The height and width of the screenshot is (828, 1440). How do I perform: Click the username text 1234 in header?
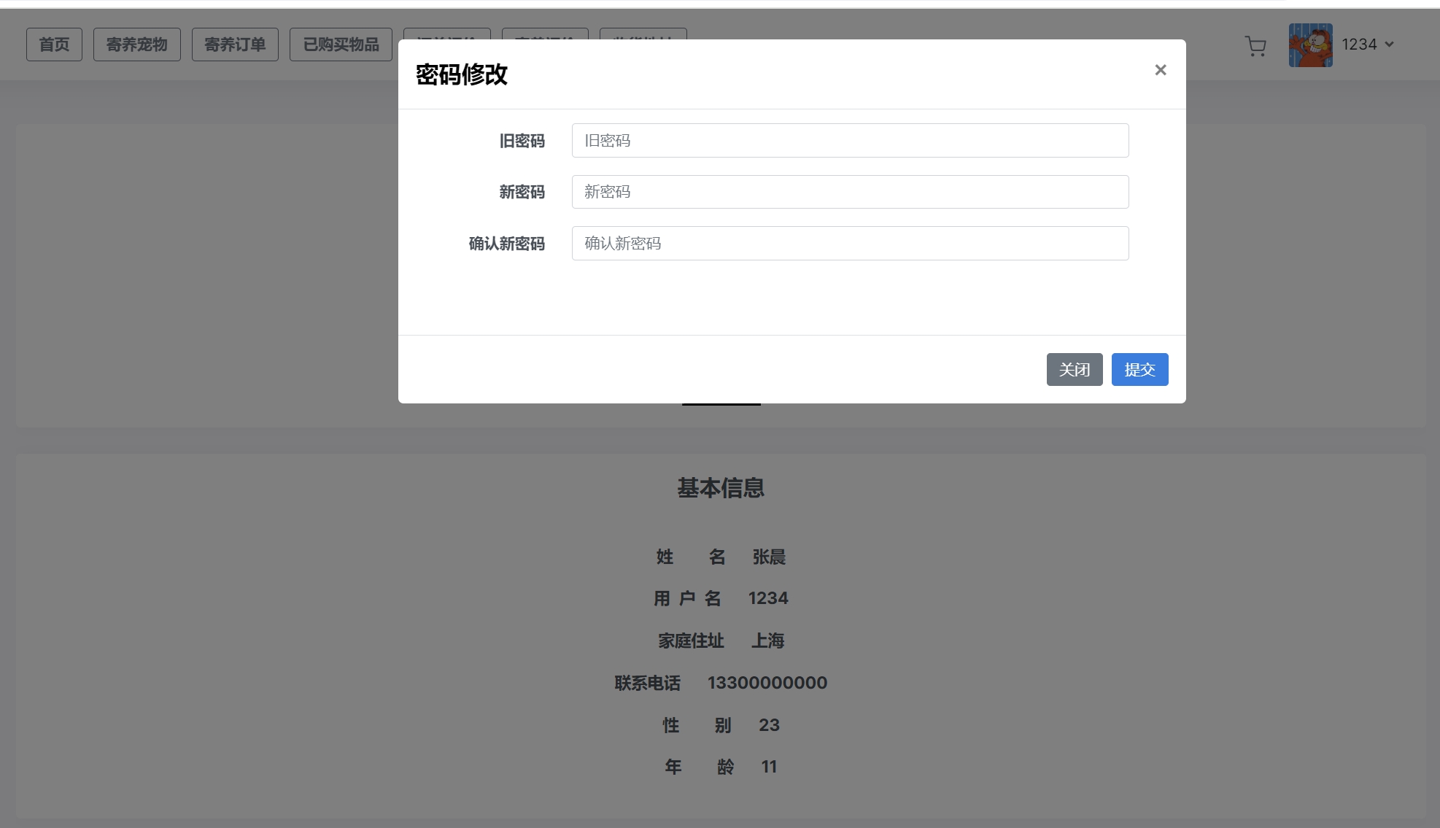[x=1358, y=45]
